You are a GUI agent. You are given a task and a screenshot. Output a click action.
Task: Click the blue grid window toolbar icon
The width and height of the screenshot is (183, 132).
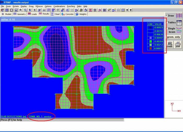coord(7,10)
